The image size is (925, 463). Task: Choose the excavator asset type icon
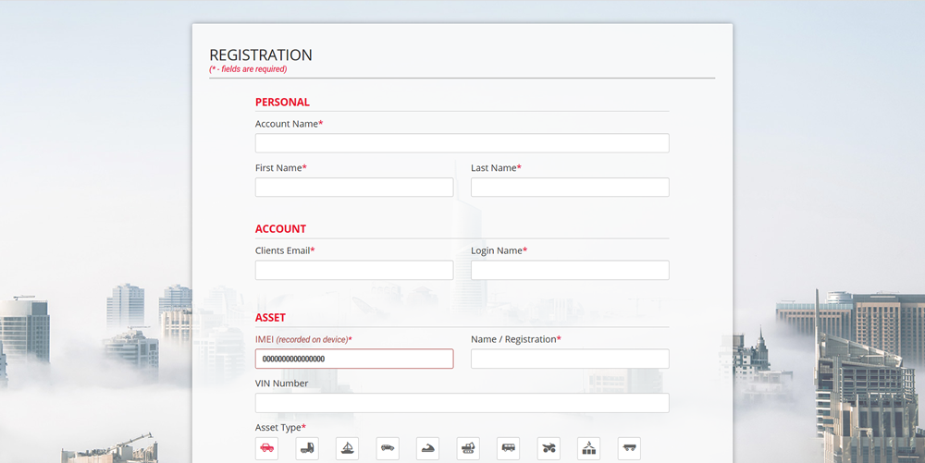[468, 448]
